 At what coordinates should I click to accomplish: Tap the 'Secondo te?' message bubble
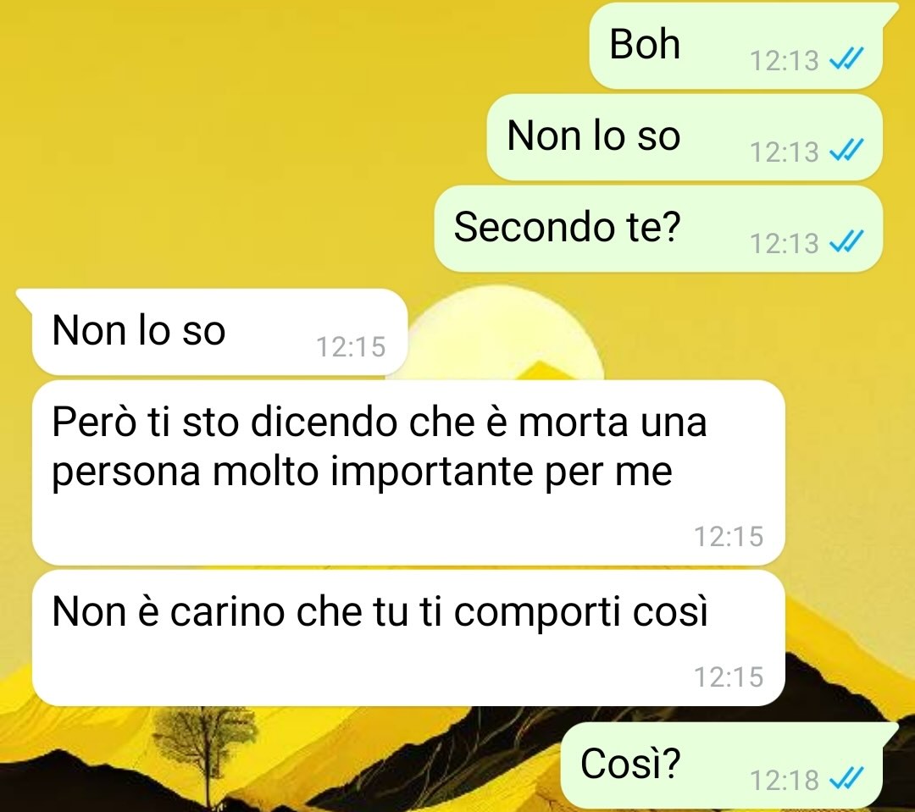click(x=658, y=229)
